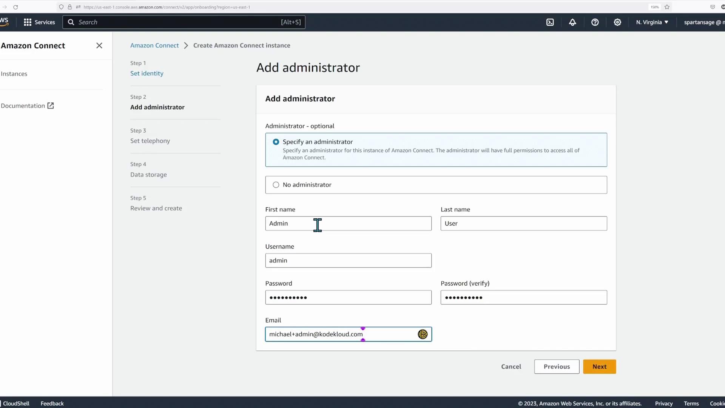Image resolution: width=725 pixels, height=408 pixels.
Task: Expand the N. Virginia region dropdown
Action: click(x=652, y=22)
